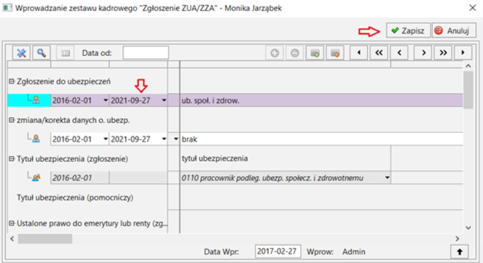
Task: Close the Wprowadzanie zestawu kadrowego window
Action: 473,8
